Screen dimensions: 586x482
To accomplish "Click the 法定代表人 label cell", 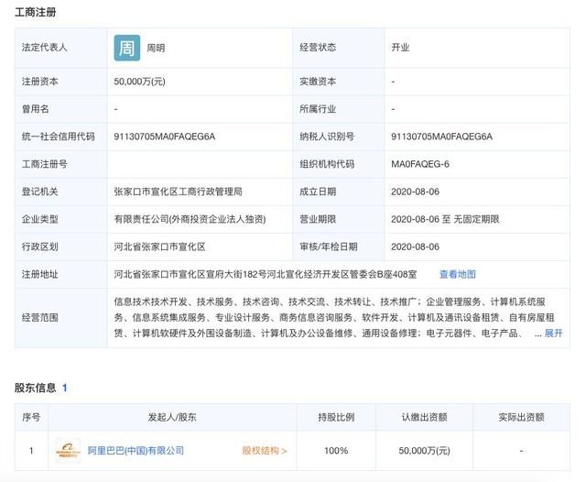I will point(60,48).
